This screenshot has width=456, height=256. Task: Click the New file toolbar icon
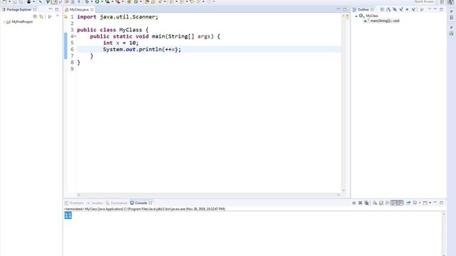5,1
